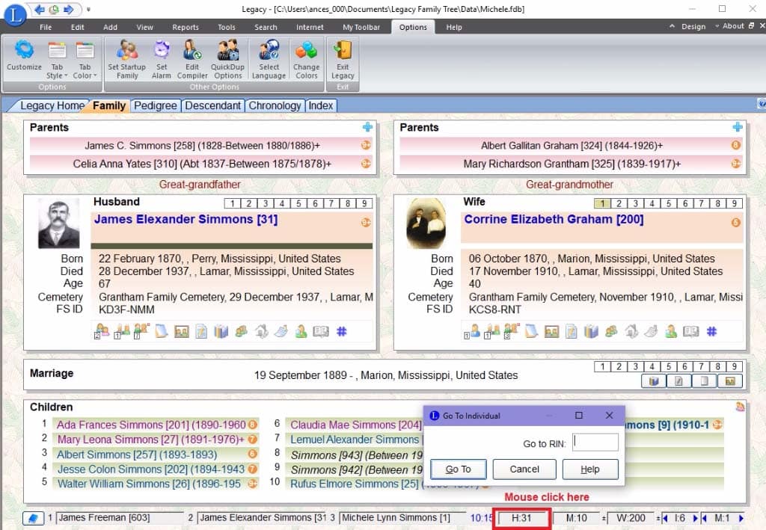Select father James C. Simmons [258]
Screen dimensions: 766x530
tap(202, 146)
